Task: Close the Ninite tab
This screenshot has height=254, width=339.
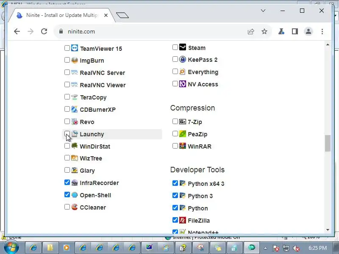Action: [x=106, y=15]
